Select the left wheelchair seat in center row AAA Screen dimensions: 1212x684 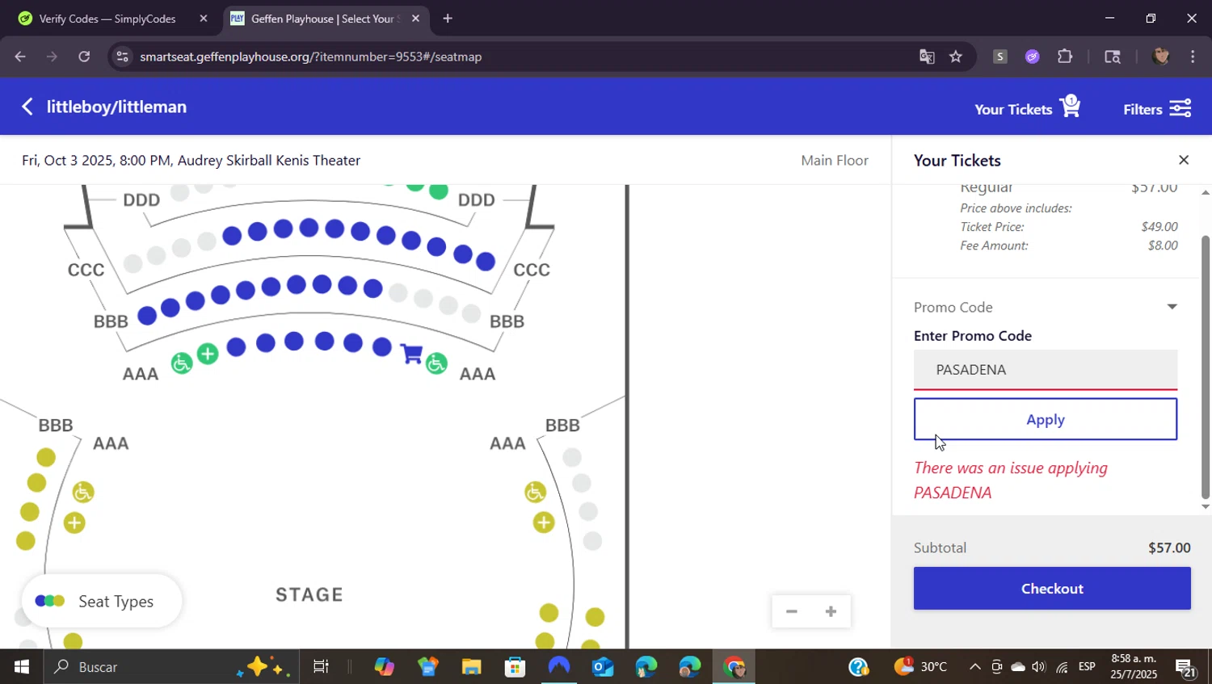182,363
